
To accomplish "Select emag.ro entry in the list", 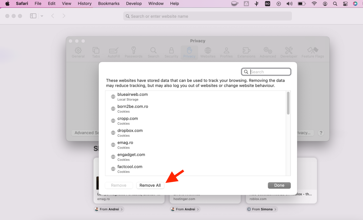I will (125, 145).
